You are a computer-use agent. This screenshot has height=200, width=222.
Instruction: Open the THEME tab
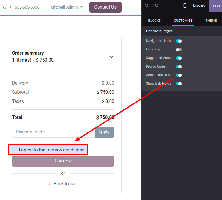211,21
